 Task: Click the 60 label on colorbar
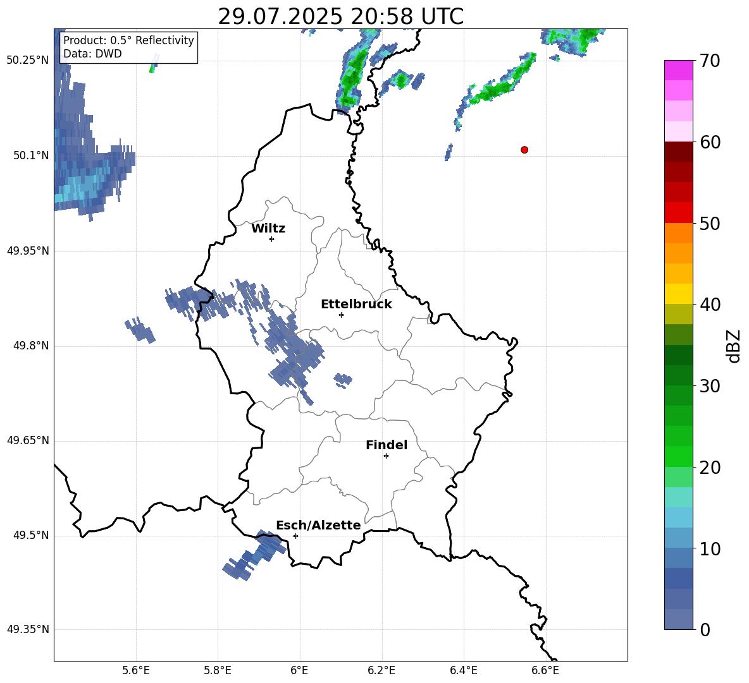tap(709, 142)
